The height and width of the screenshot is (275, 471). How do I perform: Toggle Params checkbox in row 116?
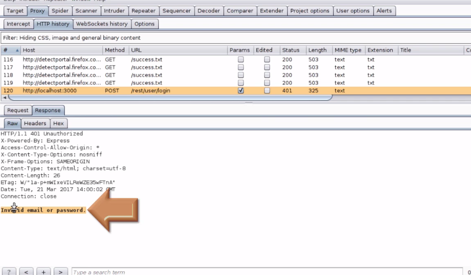241,59
